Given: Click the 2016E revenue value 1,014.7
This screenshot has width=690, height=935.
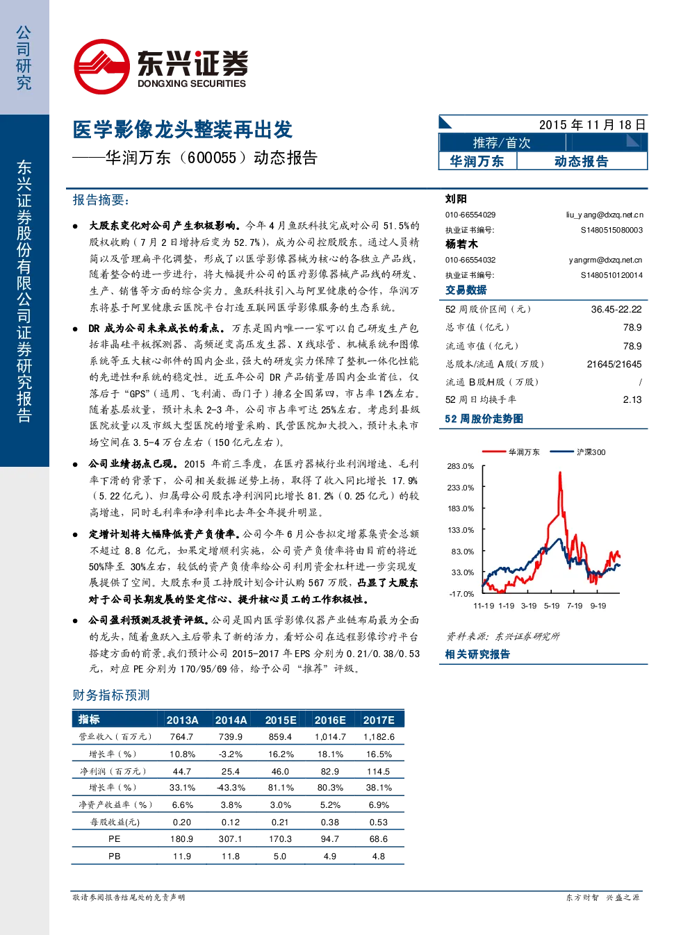Looking at the screenshot, I should tap(330, 737).
